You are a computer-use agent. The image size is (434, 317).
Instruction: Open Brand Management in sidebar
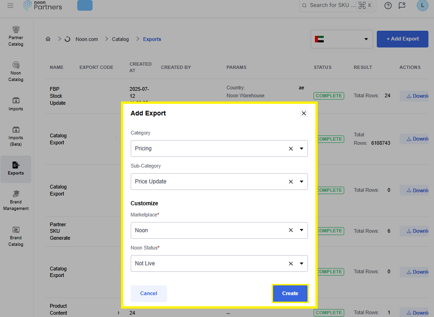click(16, 201)
